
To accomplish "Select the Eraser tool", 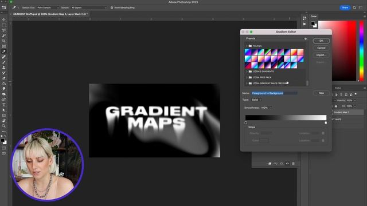I will point(4,78).
